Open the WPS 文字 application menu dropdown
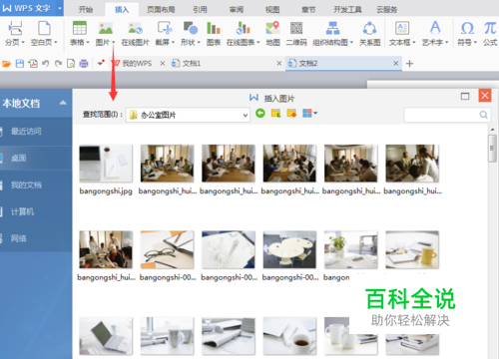The image size is (499, 359). (x=60, y=8)
